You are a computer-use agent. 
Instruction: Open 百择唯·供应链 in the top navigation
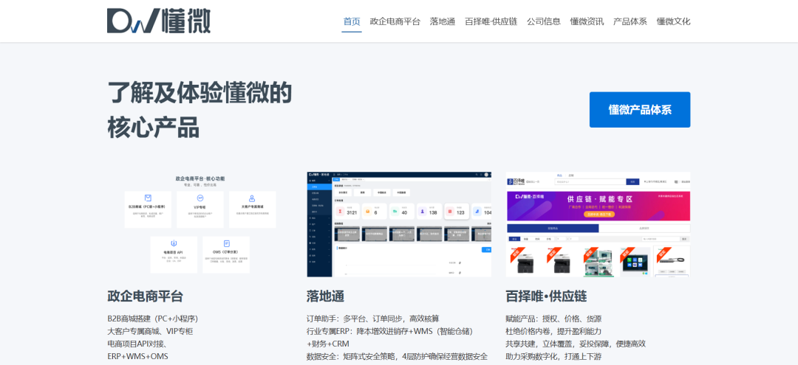(x=491, y=21)
